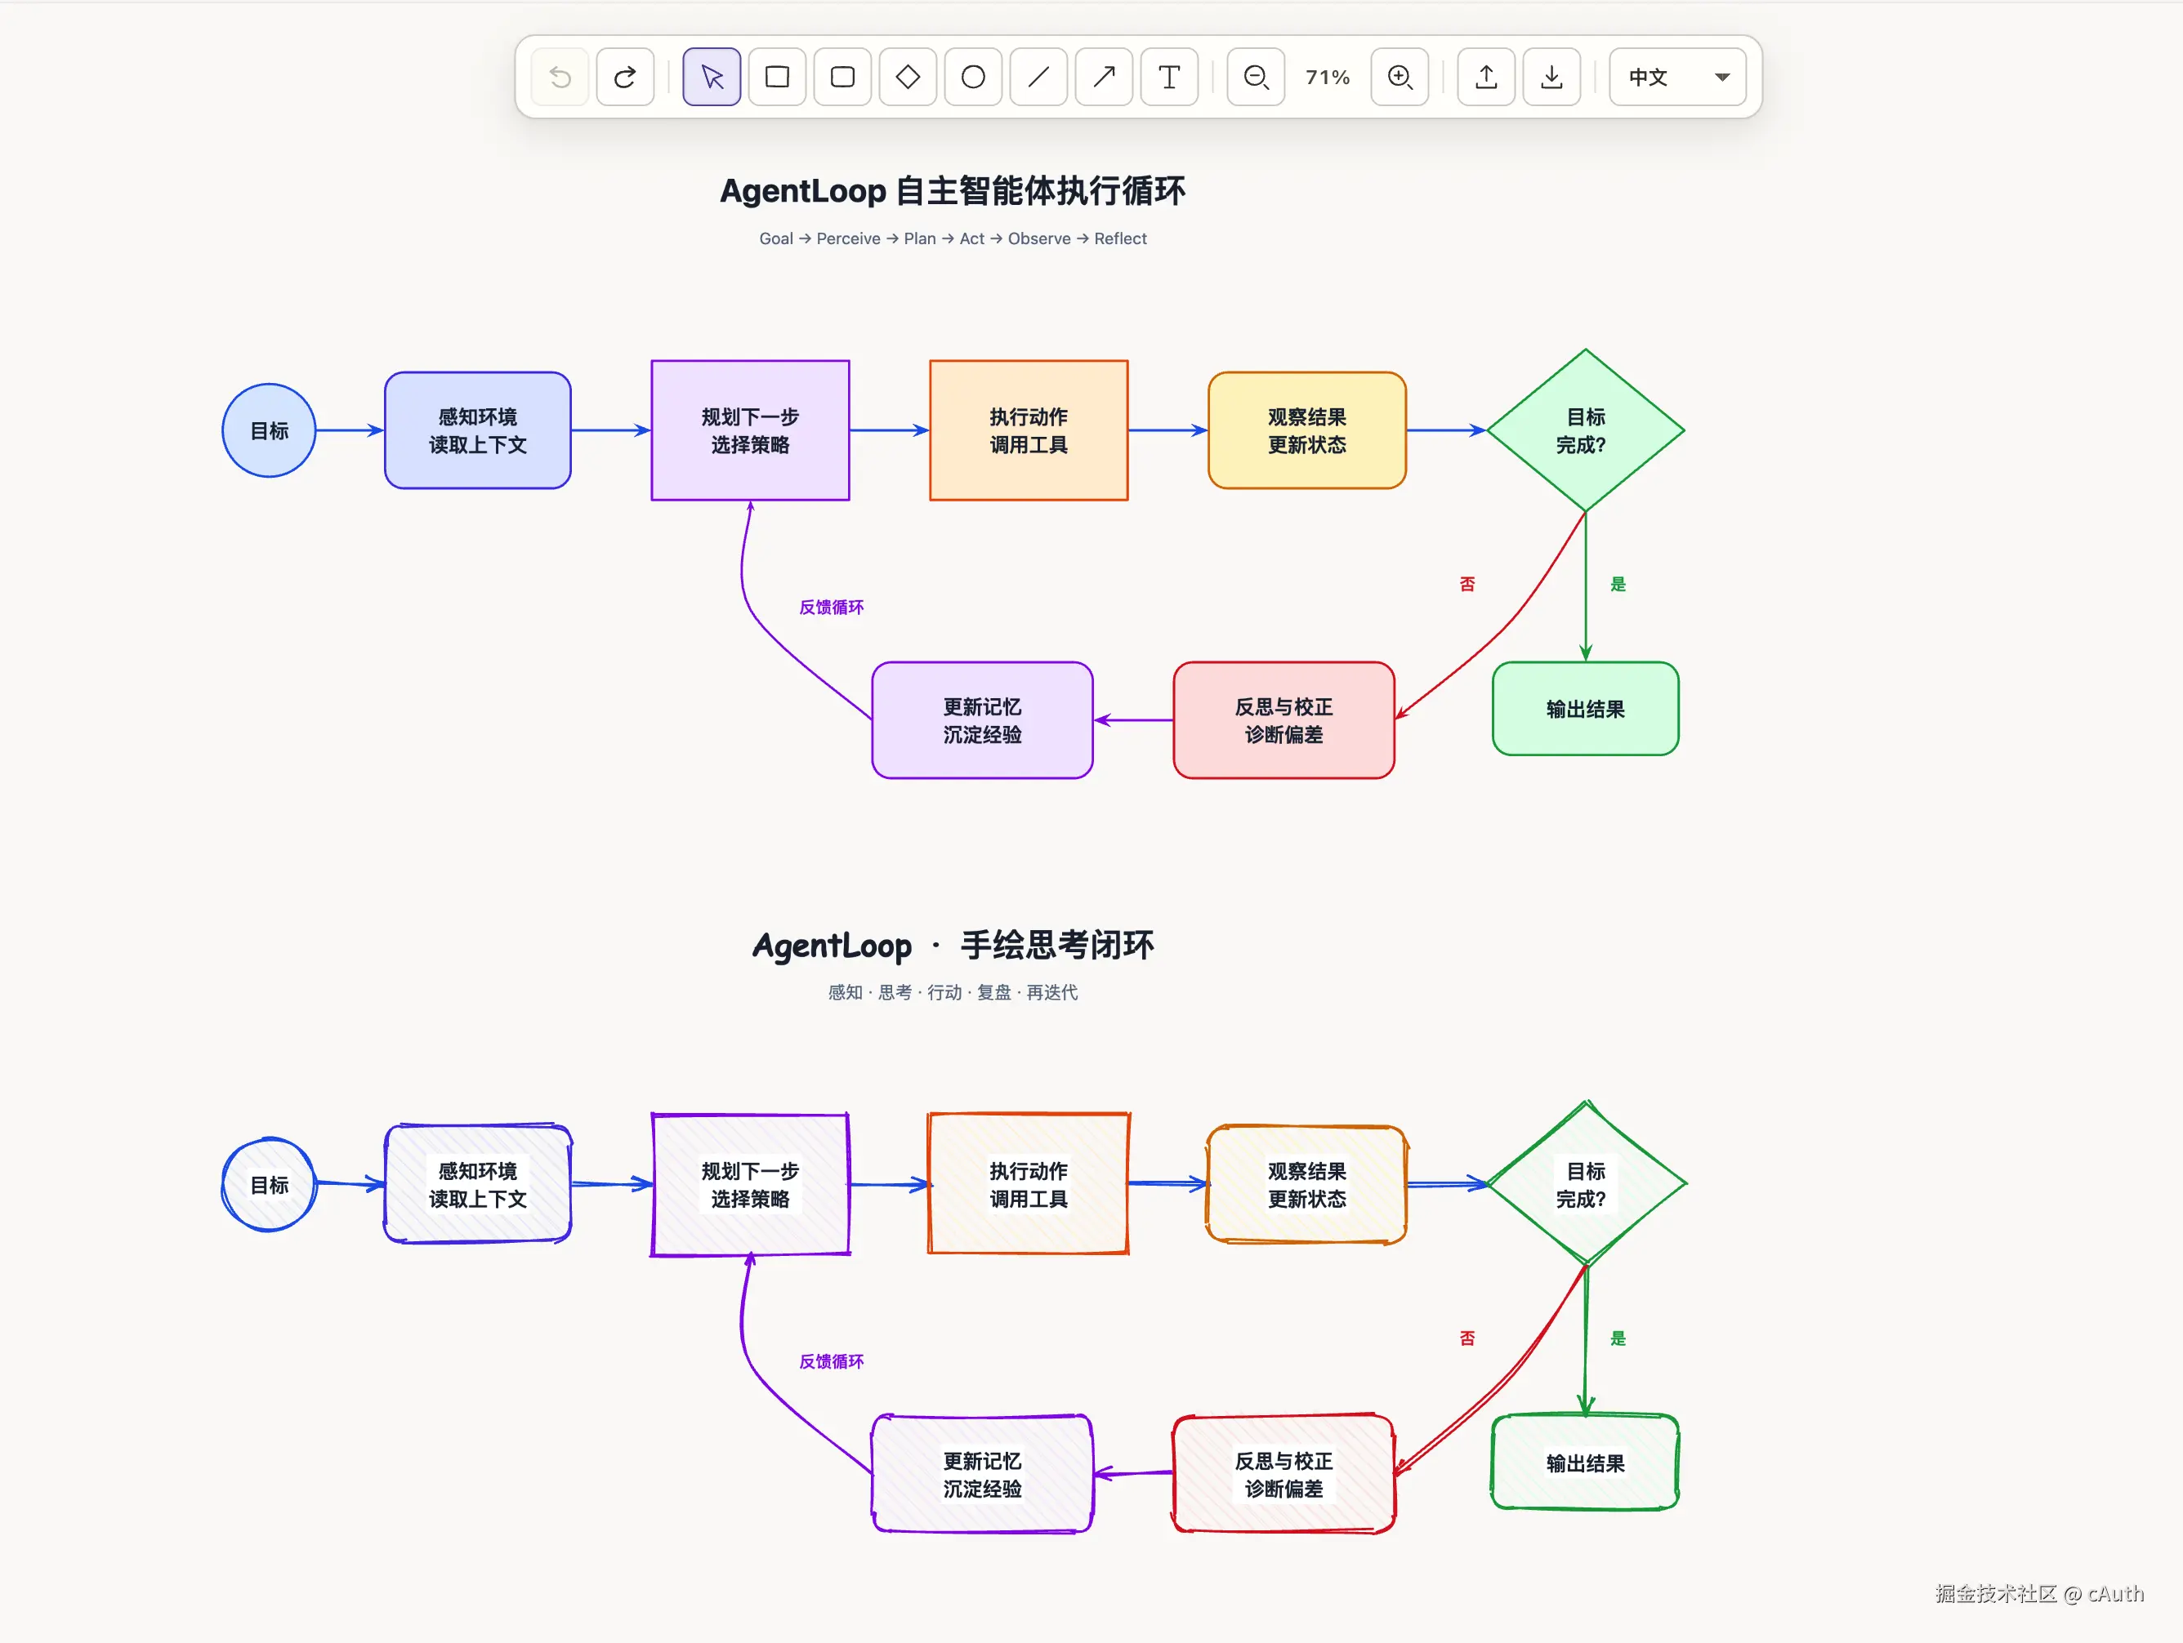Zoom in with the plus magnifier
The height and width of the screenshot is (1643, 2183).
click(1400, 77)
